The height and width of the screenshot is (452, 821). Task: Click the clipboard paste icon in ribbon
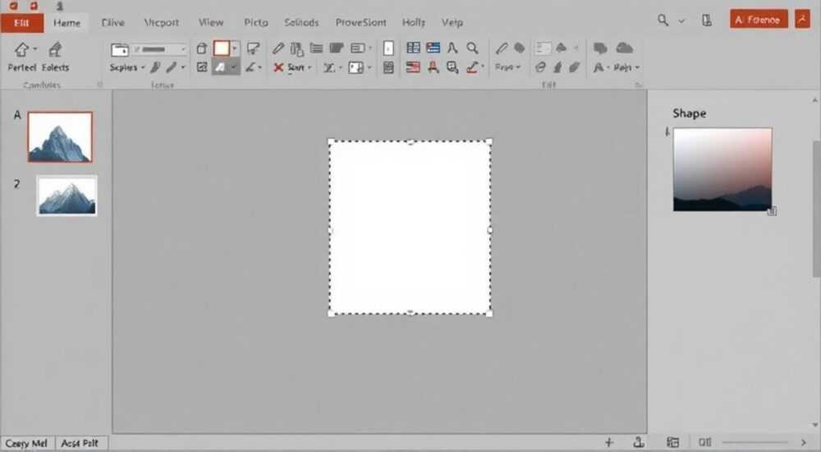pos(297,48)
